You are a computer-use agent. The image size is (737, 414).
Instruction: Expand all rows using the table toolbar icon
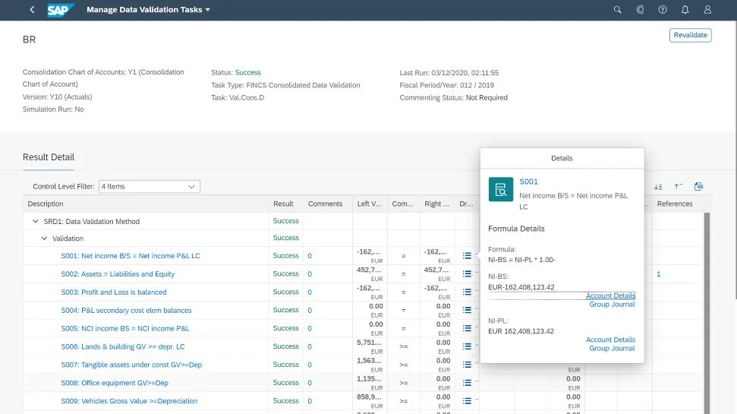click(658, 186)
